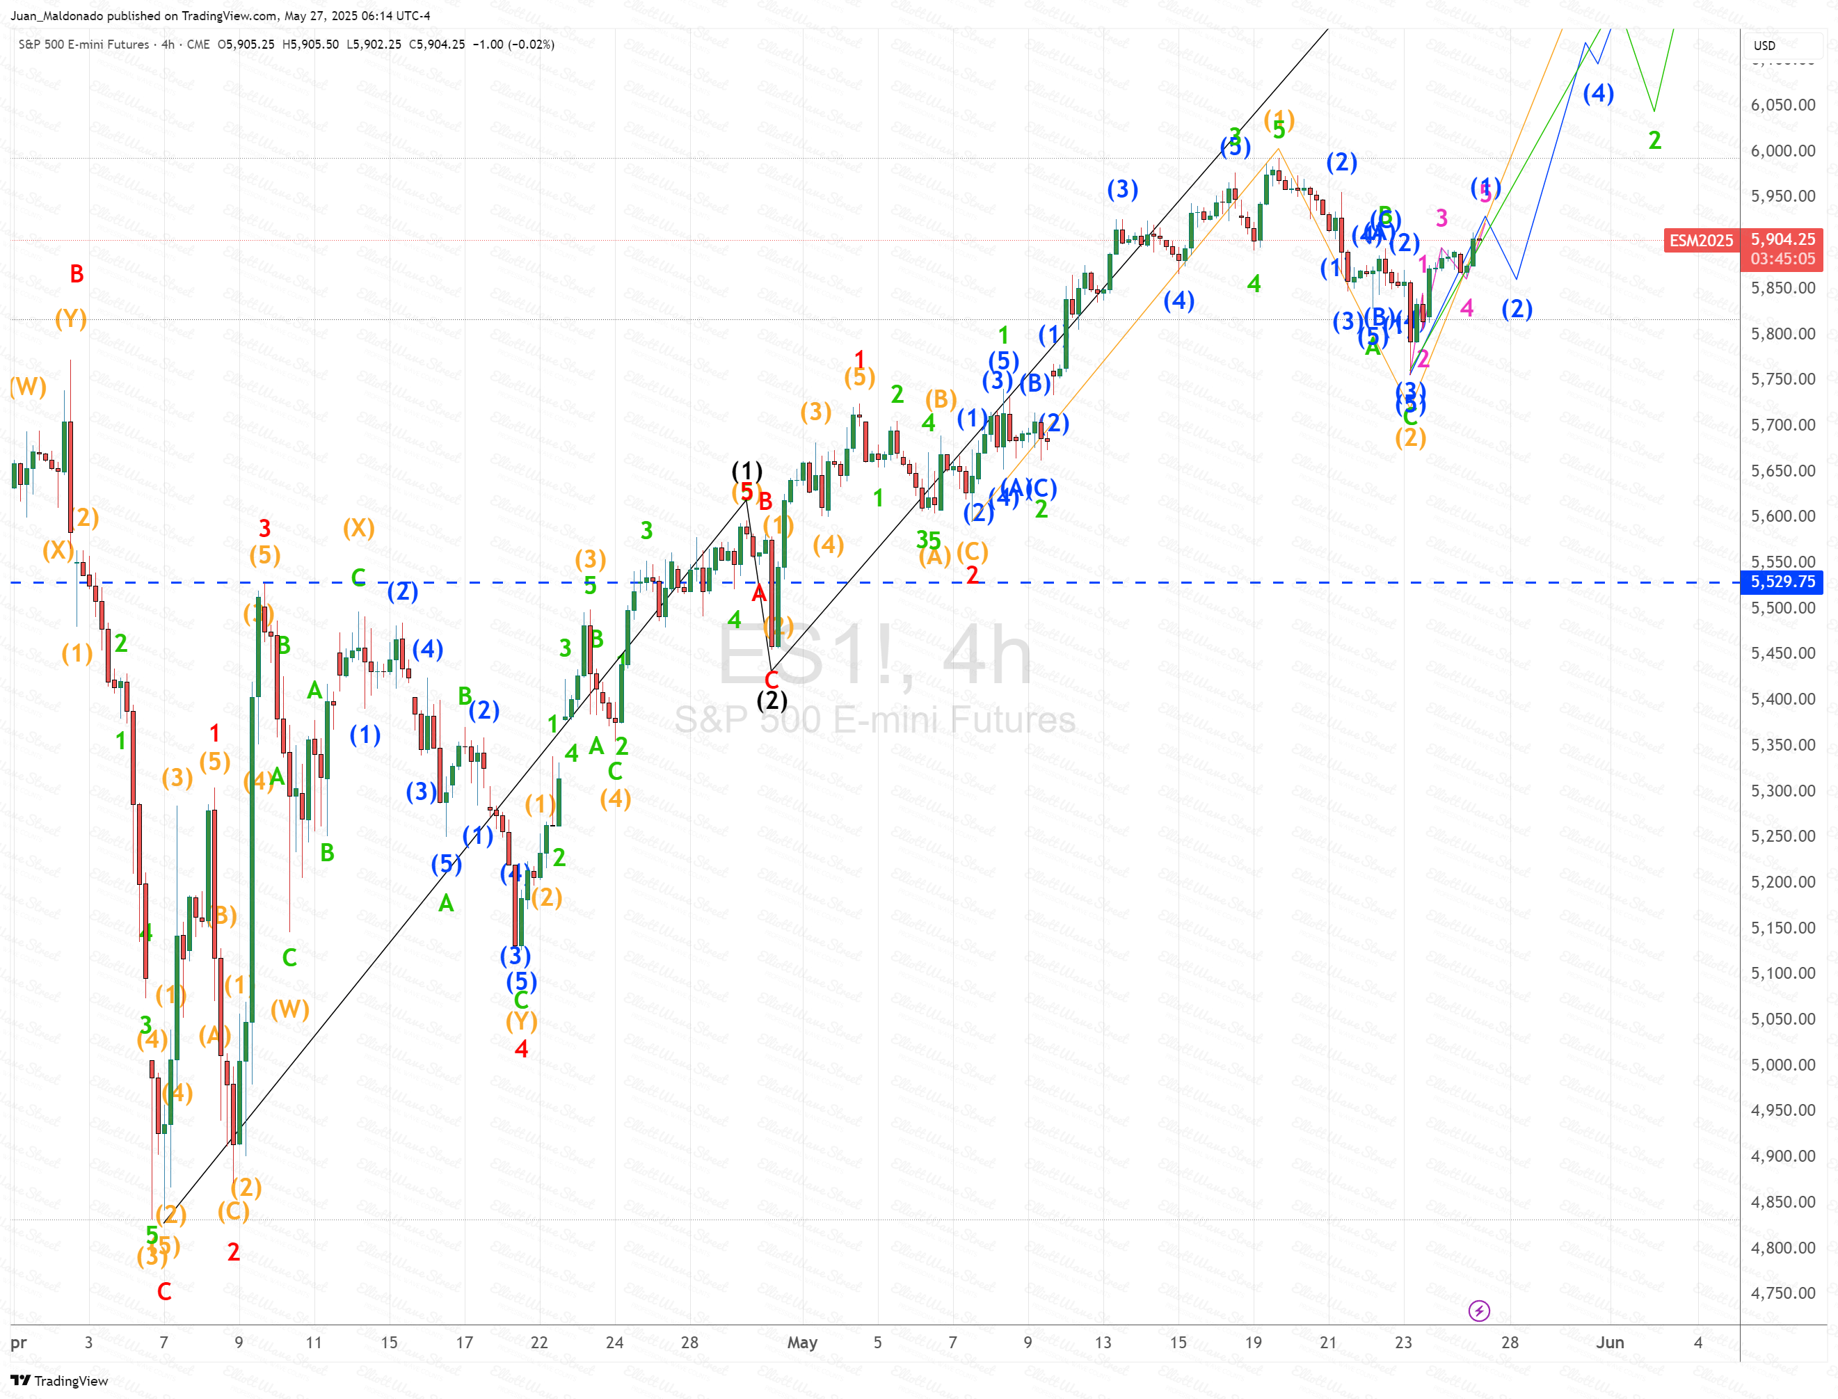Click the black (2) wave label
Image resolution: width=1838 pixels, height=1399 pixels.
(x=772, y=701)
